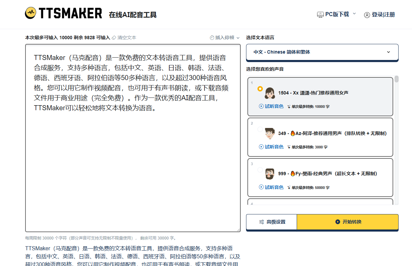Viewport: 412px width, 266px height.
Task: Click the avatar of voice 1504 潇潇
Action: pos(270,93)
